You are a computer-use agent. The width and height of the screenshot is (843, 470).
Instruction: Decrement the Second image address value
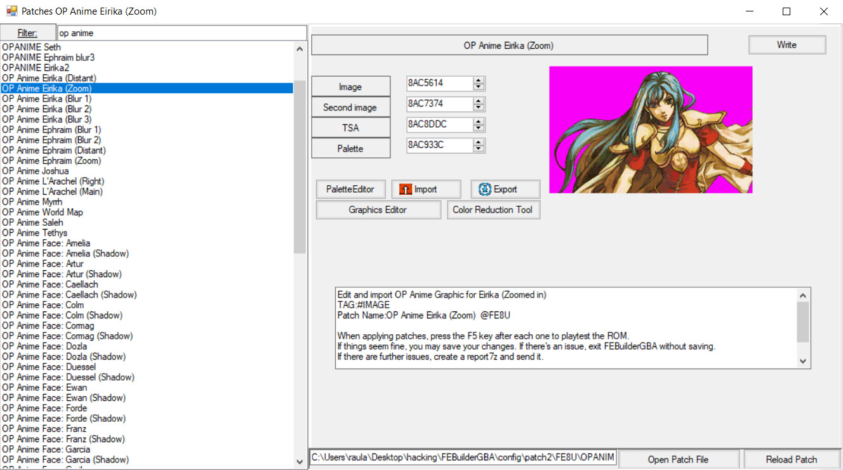click(x=479, y=107)
